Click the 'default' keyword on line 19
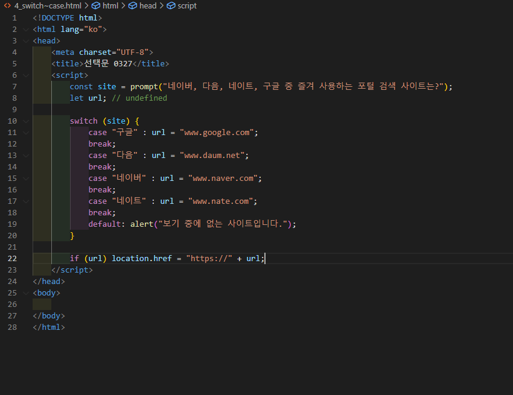The height and width of the screenshot is (395, 513). (x=104, y=224)
